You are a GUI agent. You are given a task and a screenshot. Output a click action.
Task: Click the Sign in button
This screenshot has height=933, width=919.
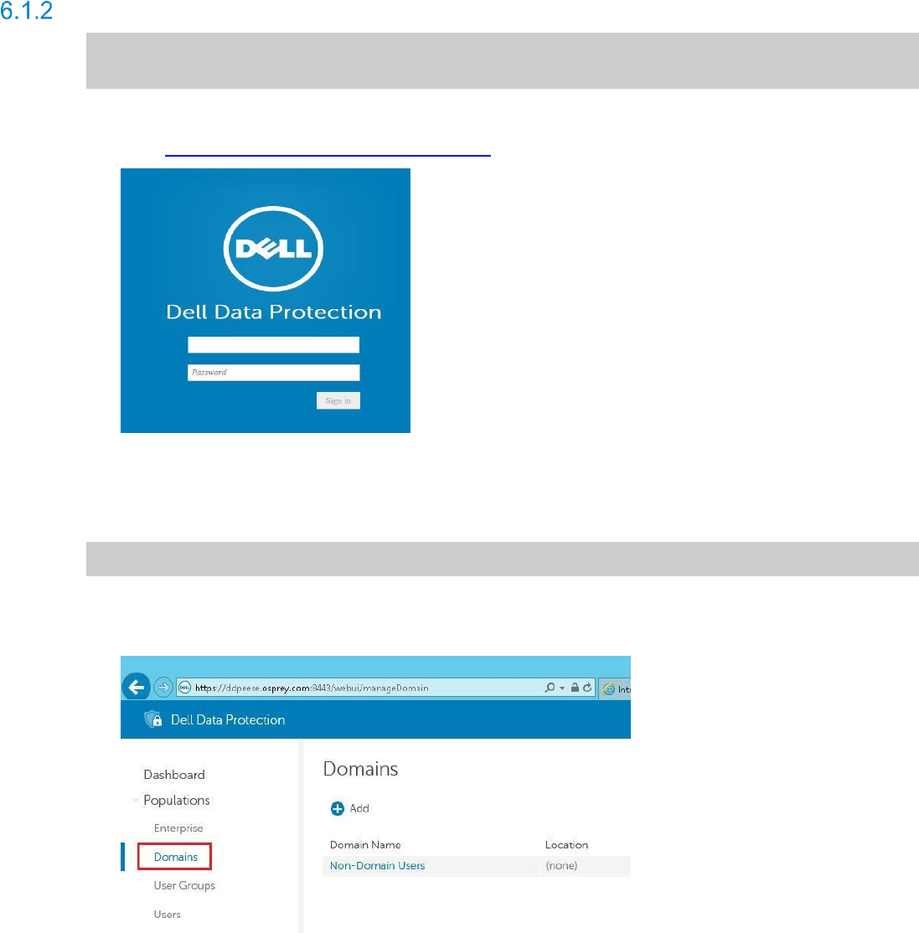point(338,400)
